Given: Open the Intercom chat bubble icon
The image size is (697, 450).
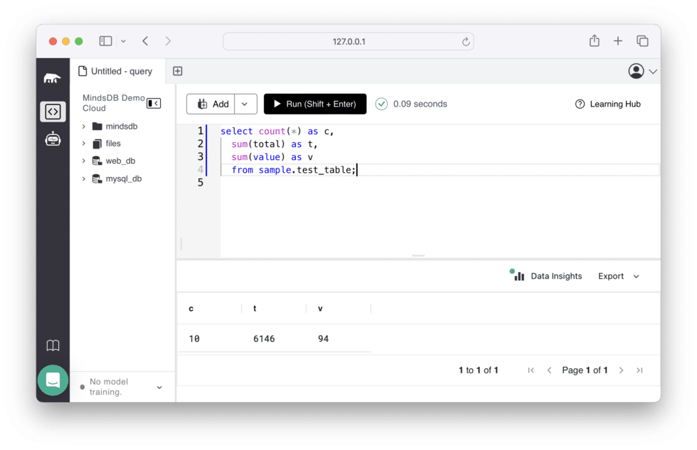Looking at the screenshot, I should [53, 380].
